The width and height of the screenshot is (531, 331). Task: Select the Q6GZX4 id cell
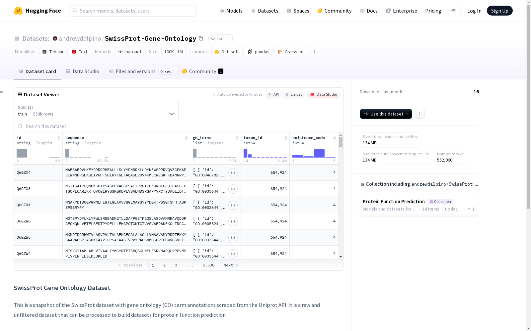click(x=38, y=172)
